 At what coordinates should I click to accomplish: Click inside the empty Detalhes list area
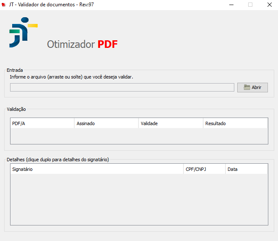[x=139, y=199]
